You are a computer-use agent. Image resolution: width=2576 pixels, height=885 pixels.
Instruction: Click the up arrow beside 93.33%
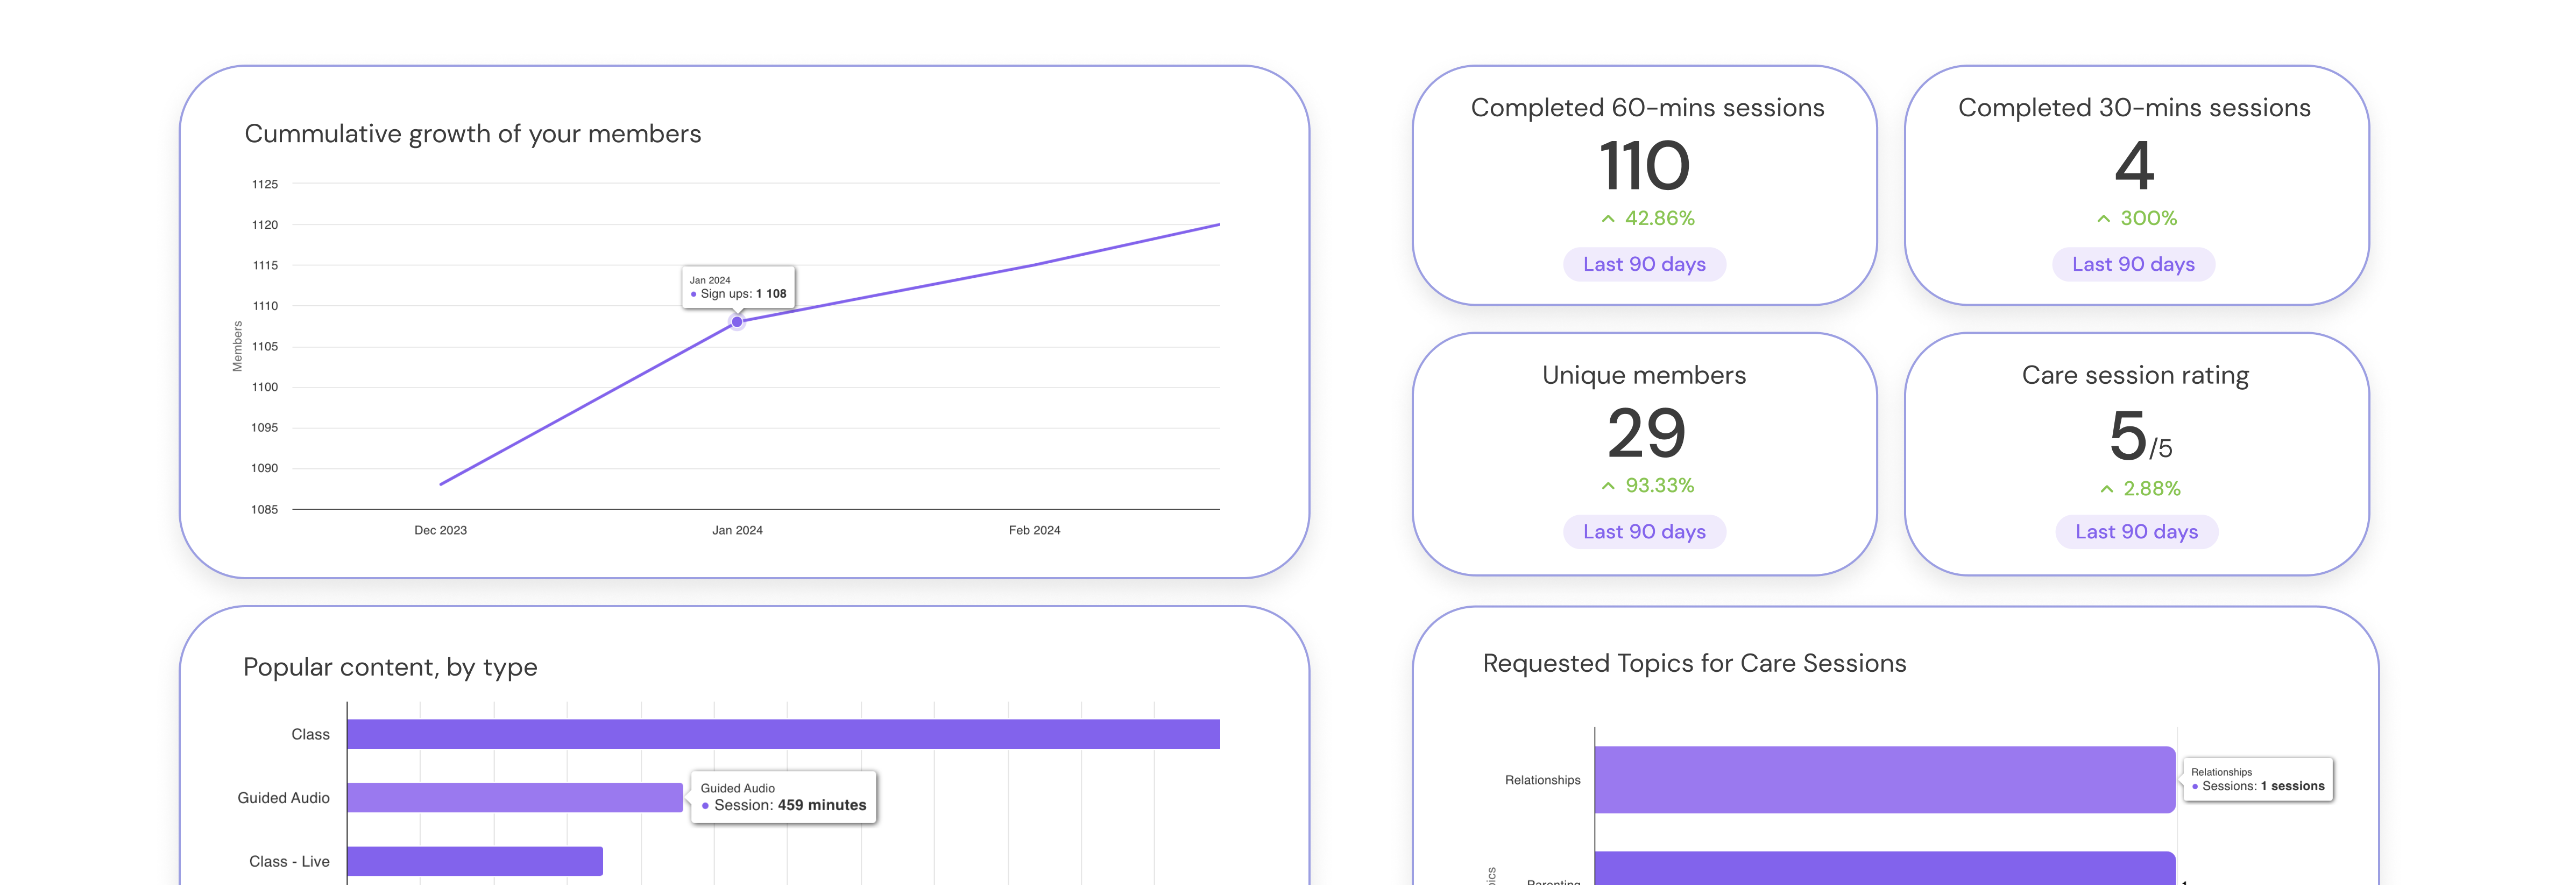pyautogui.click(x=1608, y=486)
